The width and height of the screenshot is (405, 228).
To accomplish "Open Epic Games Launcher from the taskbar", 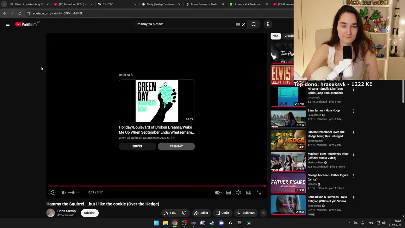I will click(x=240, y=223).
